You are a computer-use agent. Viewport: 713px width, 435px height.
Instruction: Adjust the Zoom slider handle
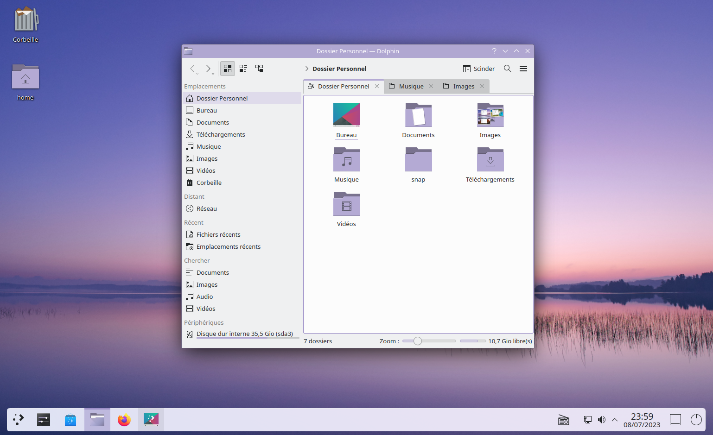point(418,341)
